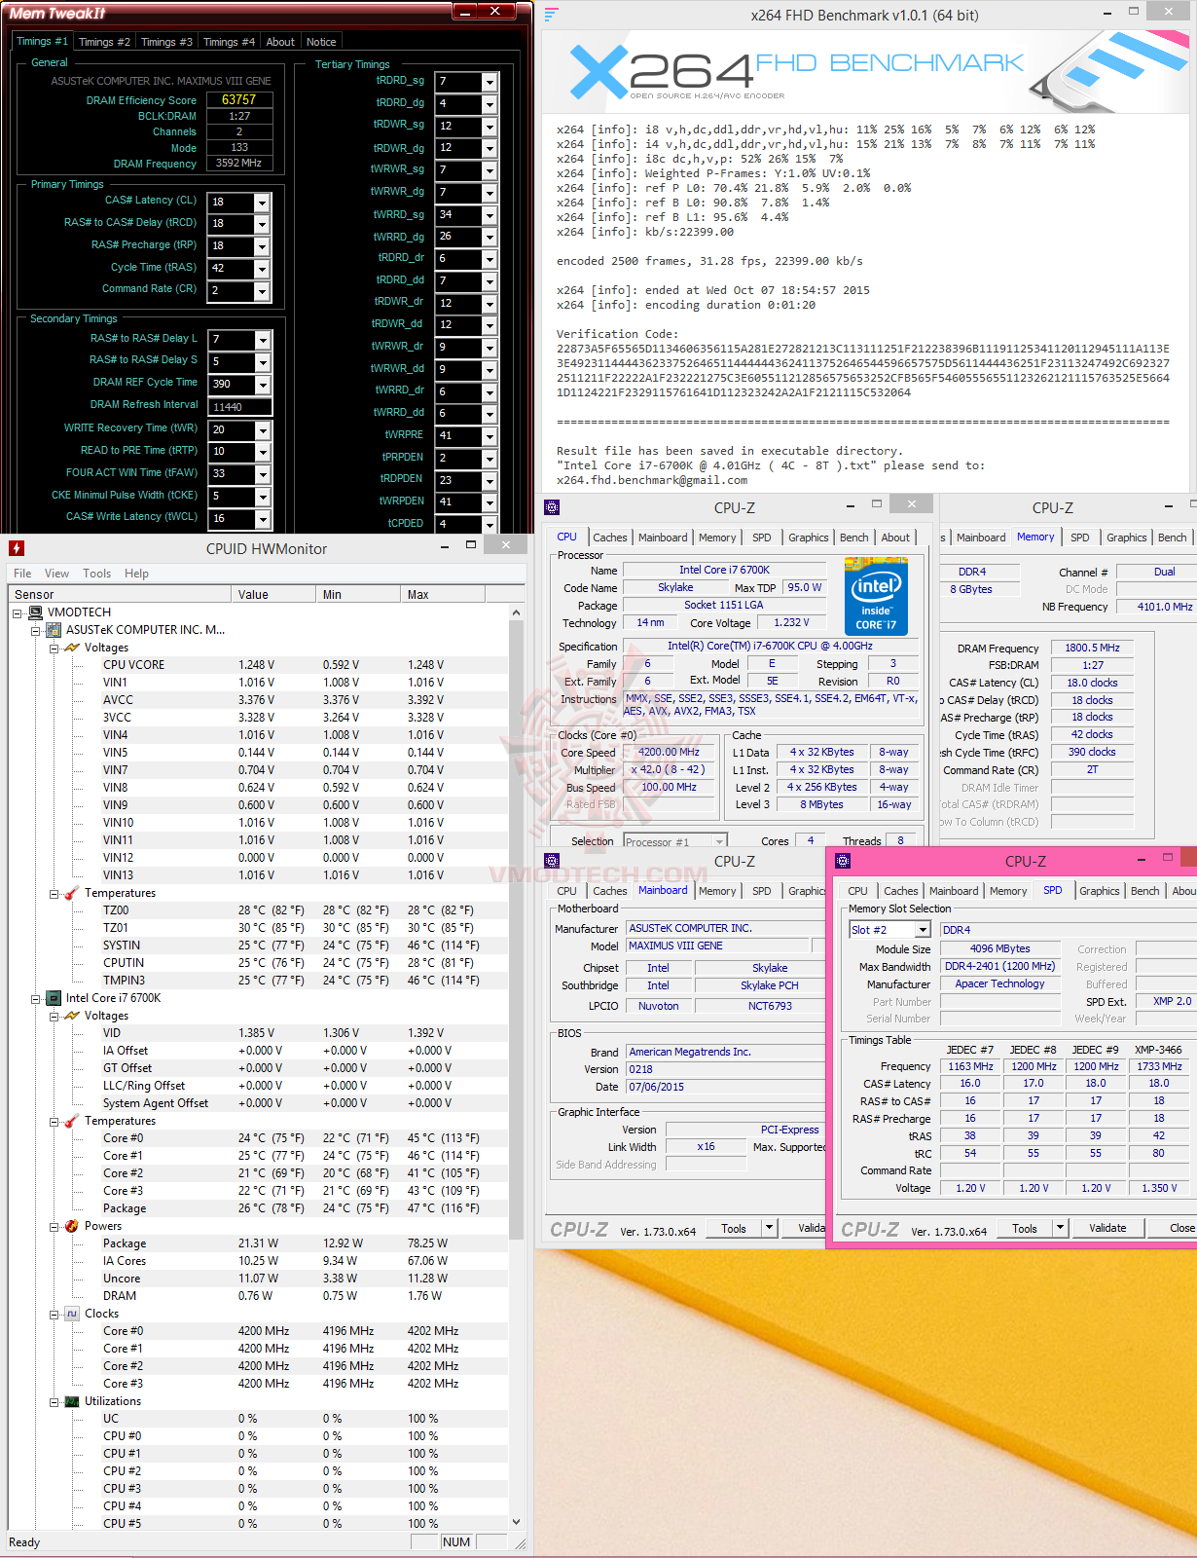Click the Utilizations chip icon in HWMonitor

[72, 1400]
